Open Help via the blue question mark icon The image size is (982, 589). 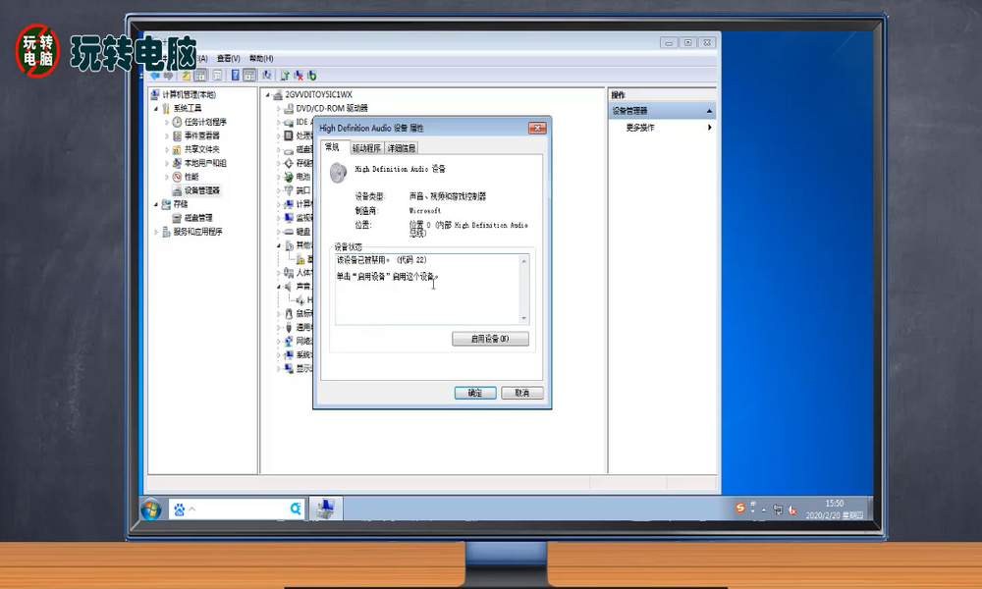(x=236, y=75)
